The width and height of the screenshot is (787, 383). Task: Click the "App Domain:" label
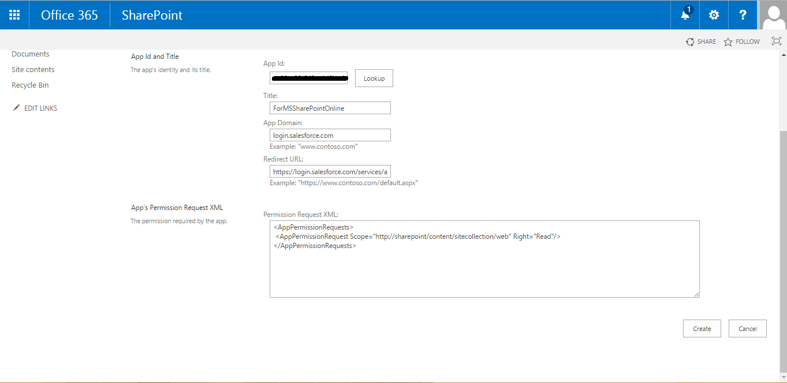(x=283, y=123)
